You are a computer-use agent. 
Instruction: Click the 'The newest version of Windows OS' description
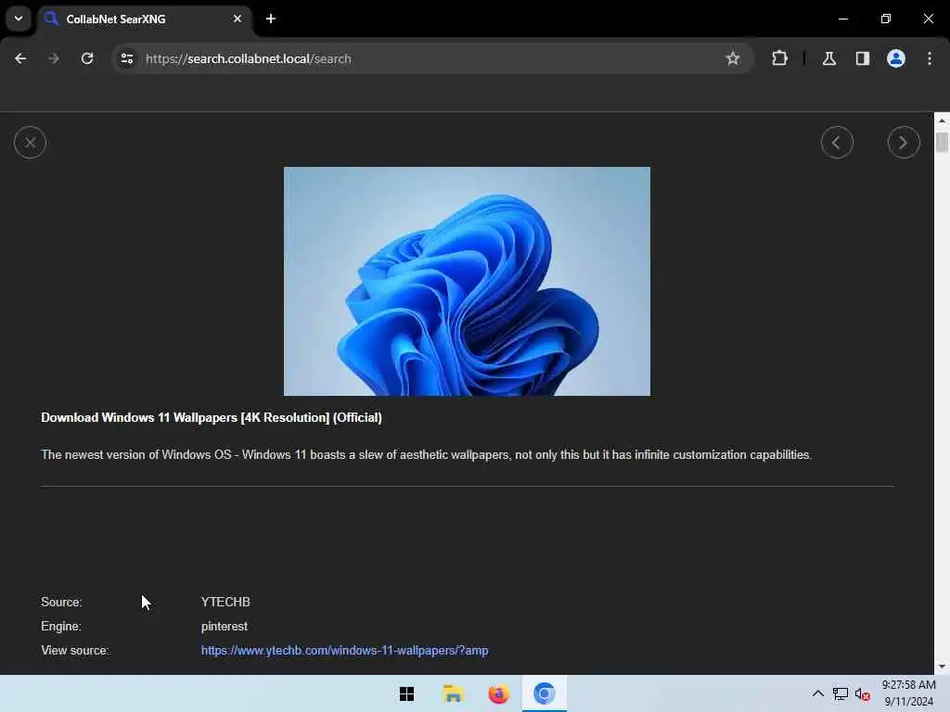[x=426, y=454]
